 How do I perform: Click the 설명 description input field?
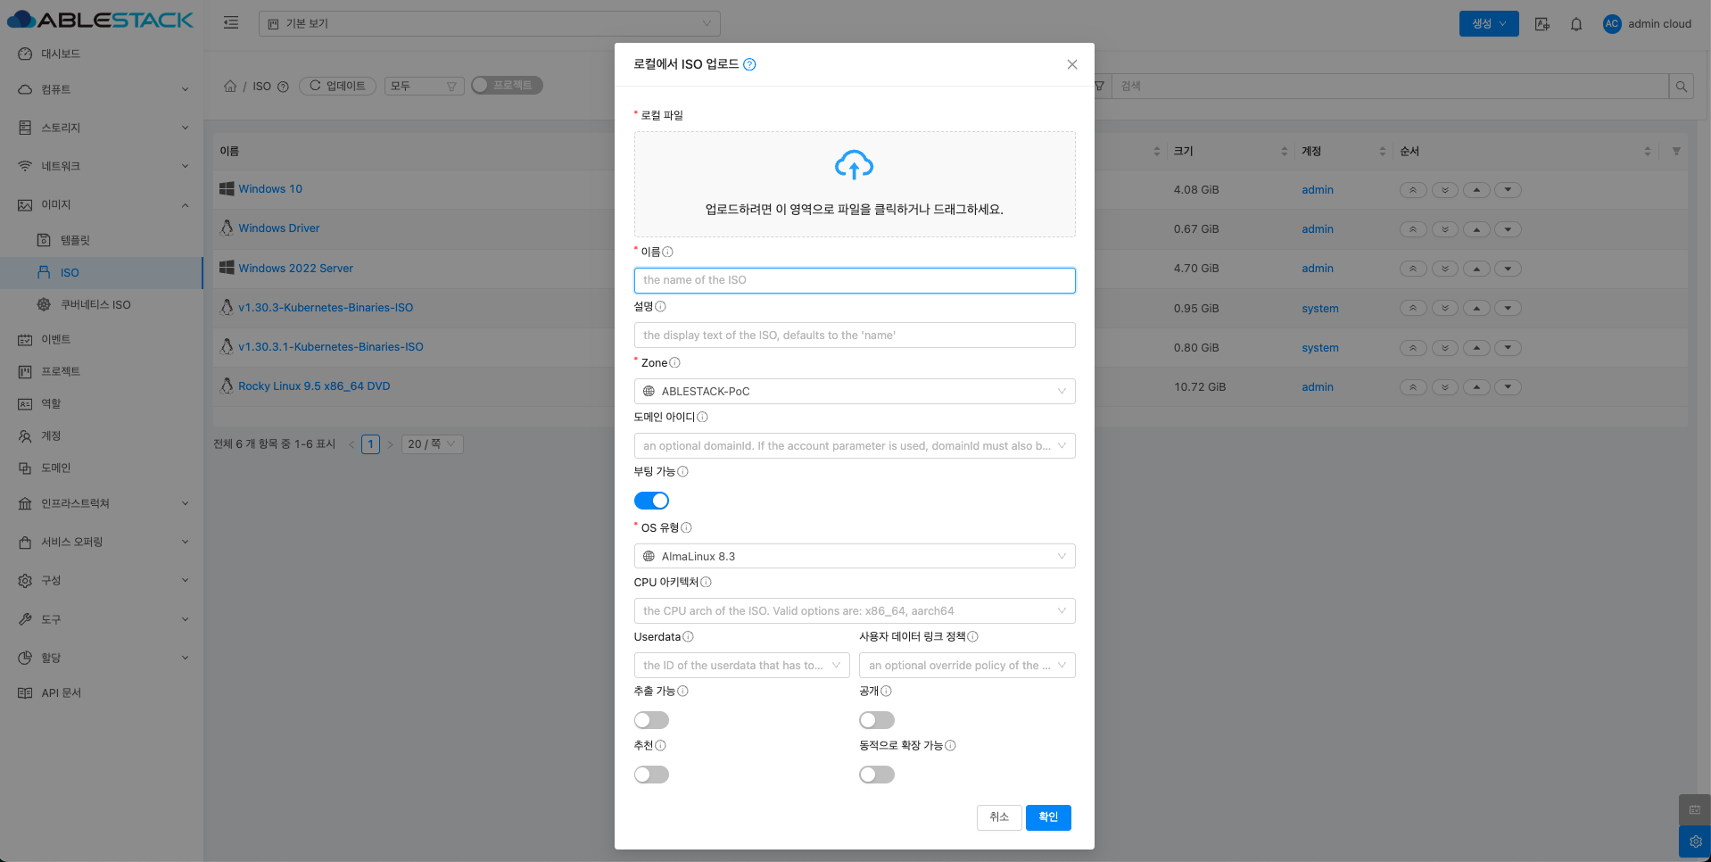click(x=855, y=335)
